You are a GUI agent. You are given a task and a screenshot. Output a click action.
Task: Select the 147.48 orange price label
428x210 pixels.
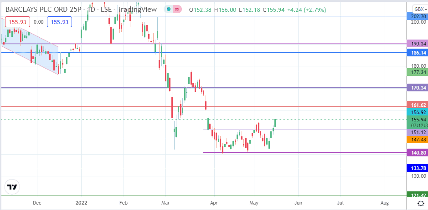click(x=417, y=140)
